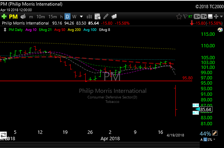This screenshot has width=224, height=148.
Task: Open the 5% scale dropdown
Action: (x=211, y=140)
